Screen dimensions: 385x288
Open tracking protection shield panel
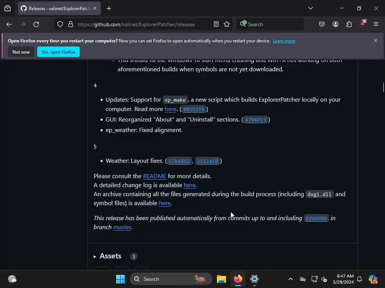tap(60, 24)
